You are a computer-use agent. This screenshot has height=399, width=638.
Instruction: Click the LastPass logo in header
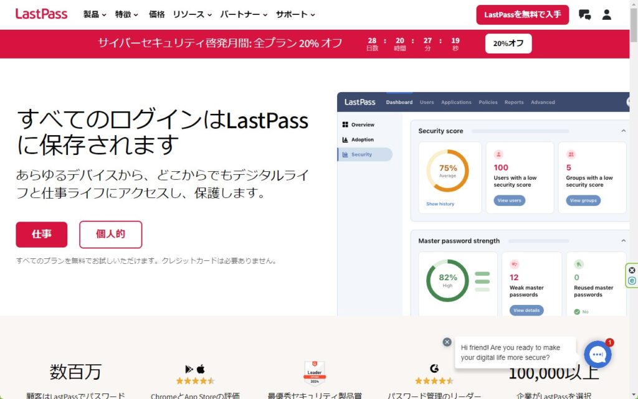pyautogui.click(x=41, y=14)
